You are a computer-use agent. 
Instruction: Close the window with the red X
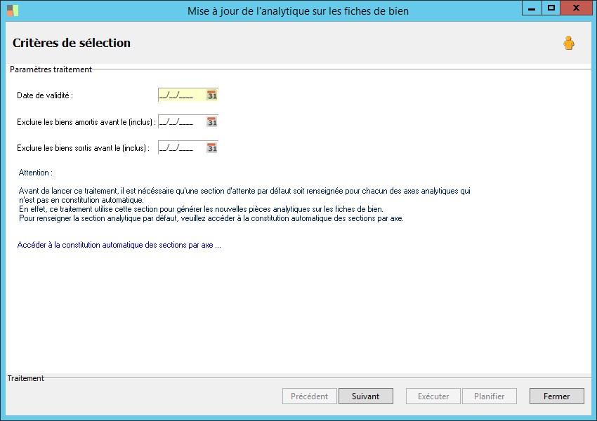click(x=577, y=8)
